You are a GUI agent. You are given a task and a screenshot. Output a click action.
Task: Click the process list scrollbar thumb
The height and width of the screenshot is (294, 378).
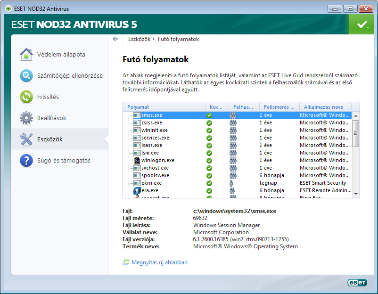[355, 133]
